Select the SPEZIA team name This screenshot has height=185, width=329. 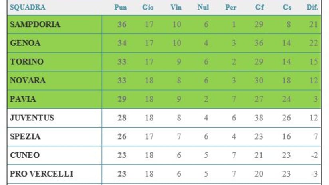pos(25,137)
